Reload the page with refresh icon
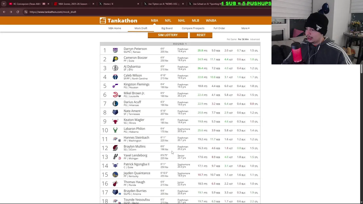363x204 pixels. [18, 12]
